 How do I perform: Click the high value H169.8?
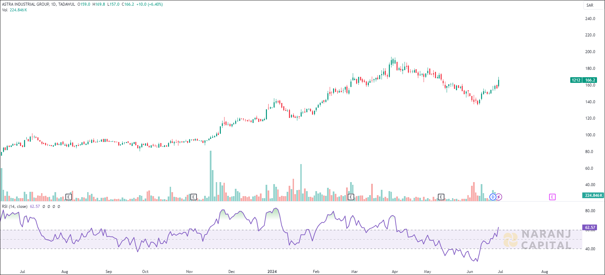point(99,4)
